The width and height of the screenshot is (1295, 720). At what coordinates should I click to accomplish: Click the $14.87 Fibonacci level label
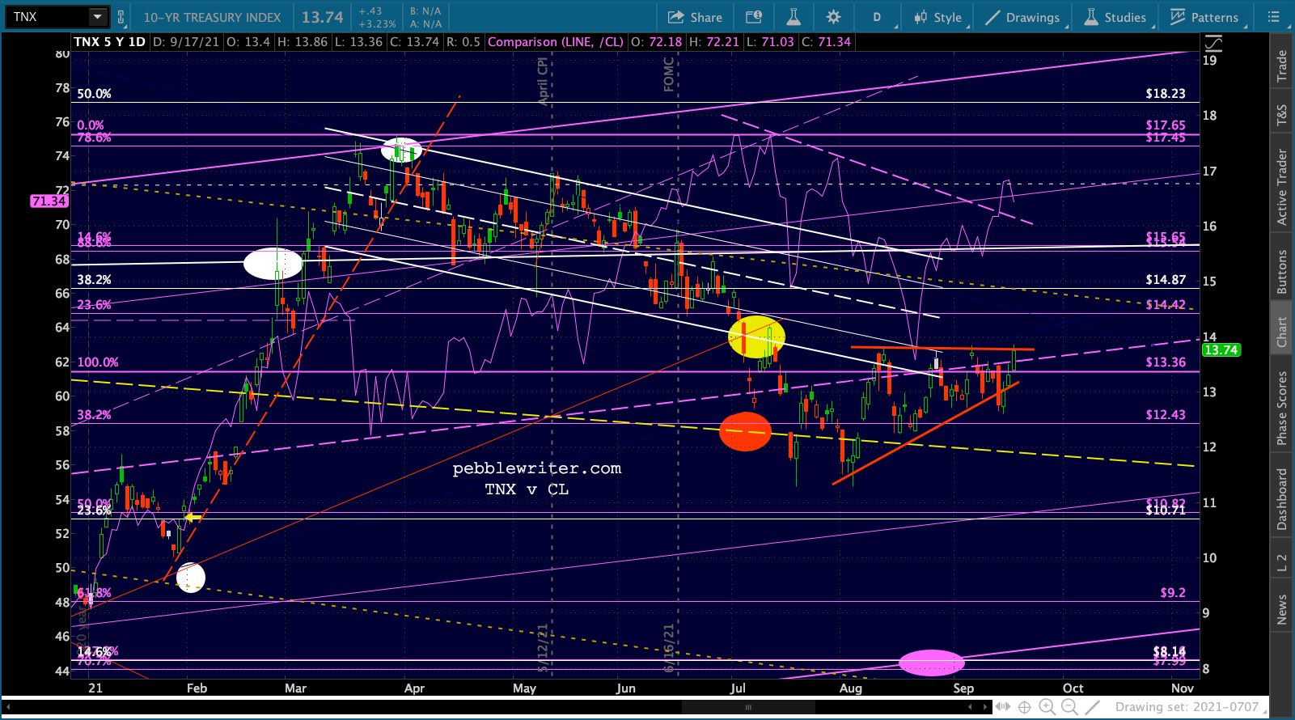pos(1166,280)
